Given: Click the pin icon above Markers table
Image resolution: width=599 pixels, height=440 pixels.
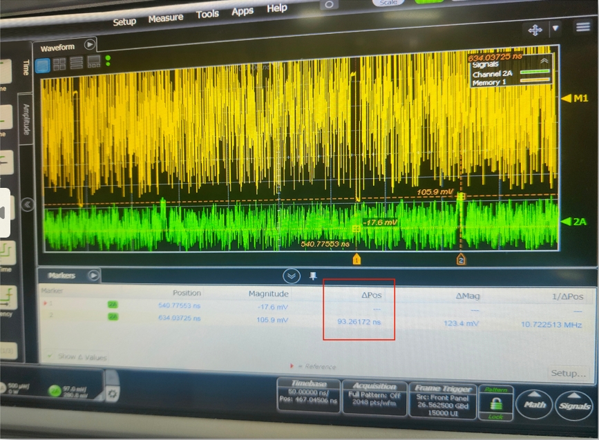Looking at the screenshot, I should coord(313,276).
